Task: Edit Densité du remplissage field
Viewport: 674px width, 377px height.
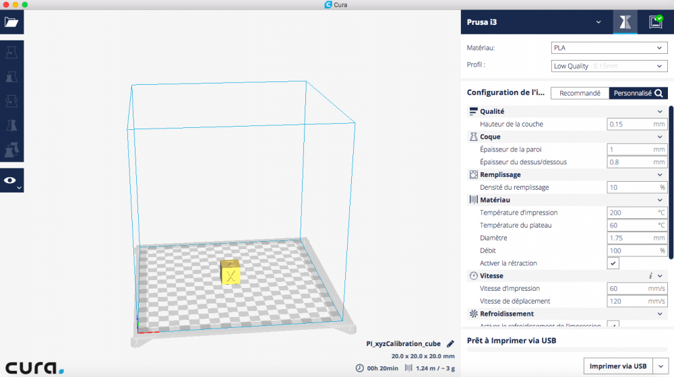Action: (x=637, y=187)
